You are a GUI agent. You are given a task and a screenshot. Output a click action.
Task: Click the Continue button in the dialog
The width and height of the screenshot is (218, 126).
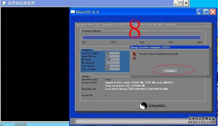pyautogui.click(x=170, y=71)
